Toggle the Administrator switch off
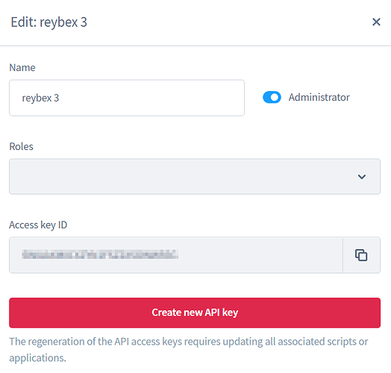The width and height of the screenshot is (391, 373). pyautogui.click(x=272, y=97)
